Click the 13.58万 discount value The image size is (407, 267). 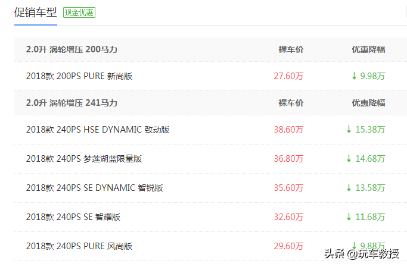370,188
